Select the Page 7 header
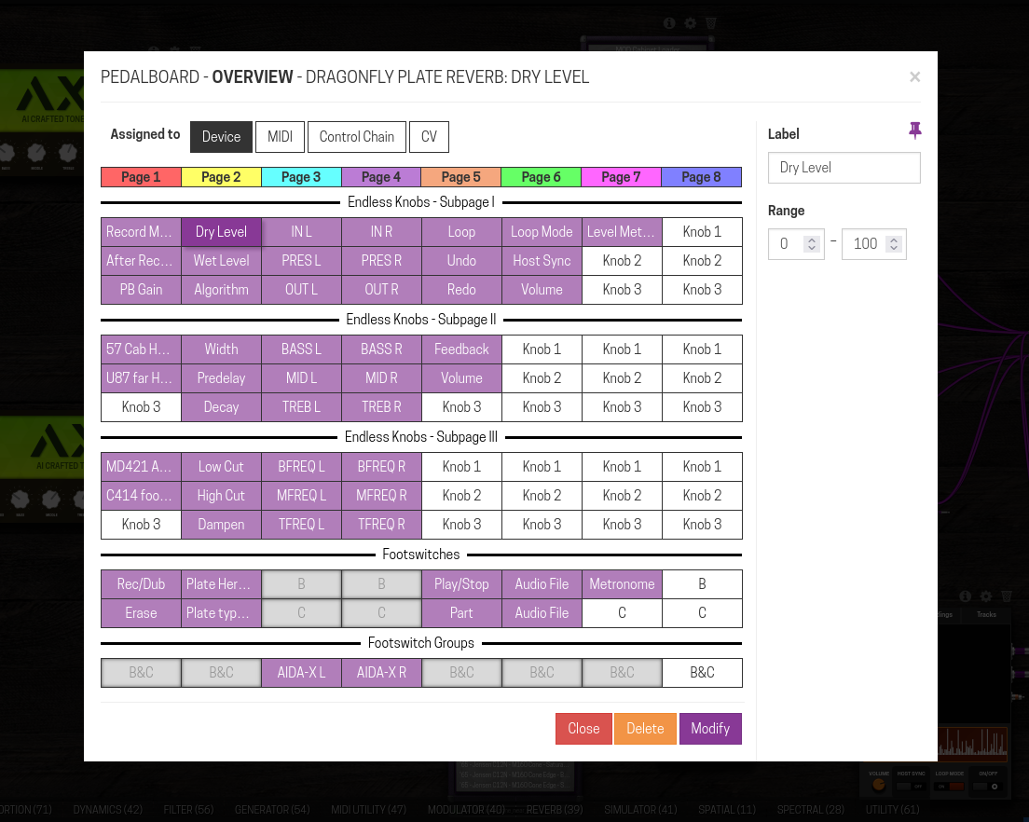Viewport: 1029px width, 822px height. pos(622,177)
